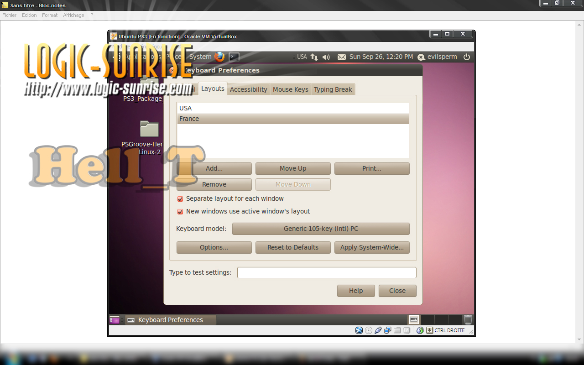Open the System menu in Ubuntu panel
The image size is (584, 365).
[x=200, y=57]
